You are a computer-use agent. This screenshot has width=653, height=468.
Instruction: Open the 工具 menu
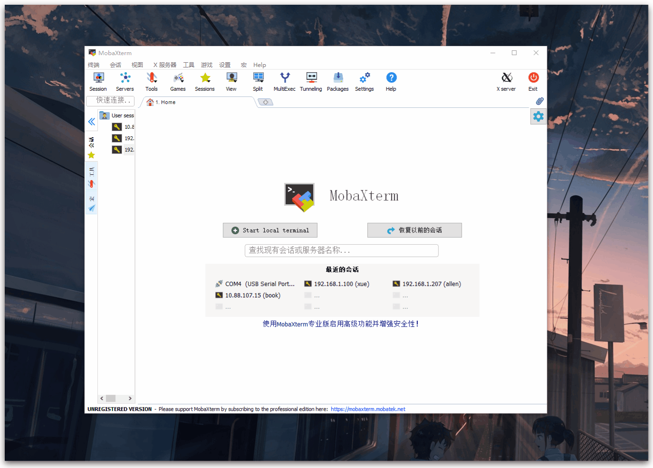click(189, 65)
